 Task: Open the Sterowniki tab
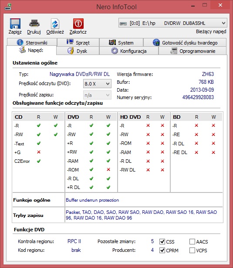32,42
